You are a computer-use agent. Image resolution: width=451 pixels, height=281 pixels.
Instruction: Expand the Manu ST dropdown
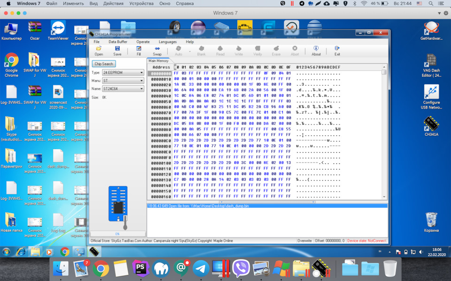141,81
